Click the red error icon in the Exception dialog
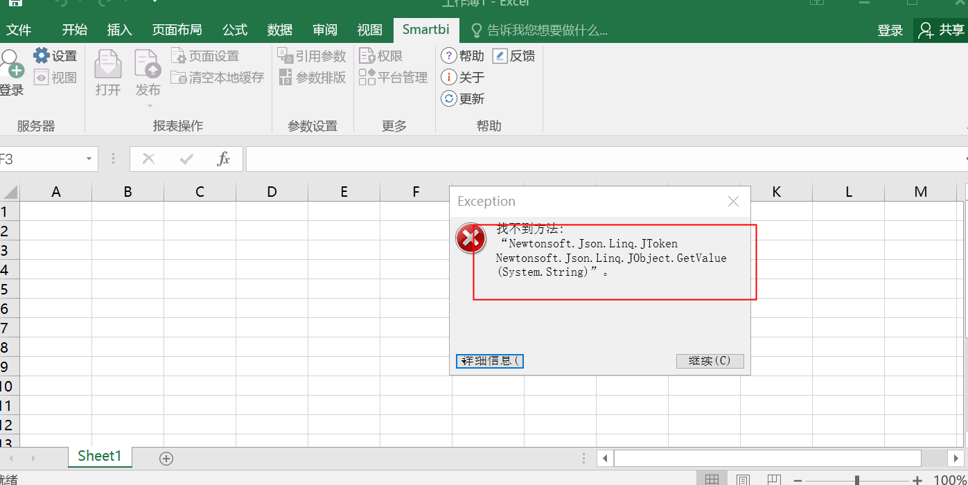This screenshot has height=485, width=968. pyautogui.click(x=470, y=238)
